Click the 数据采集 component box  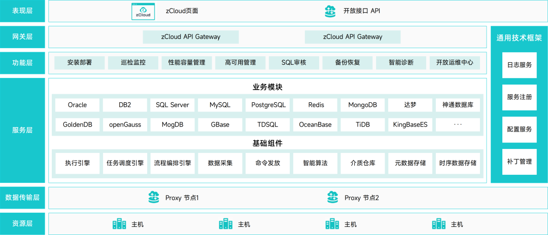tap(220, 163)
